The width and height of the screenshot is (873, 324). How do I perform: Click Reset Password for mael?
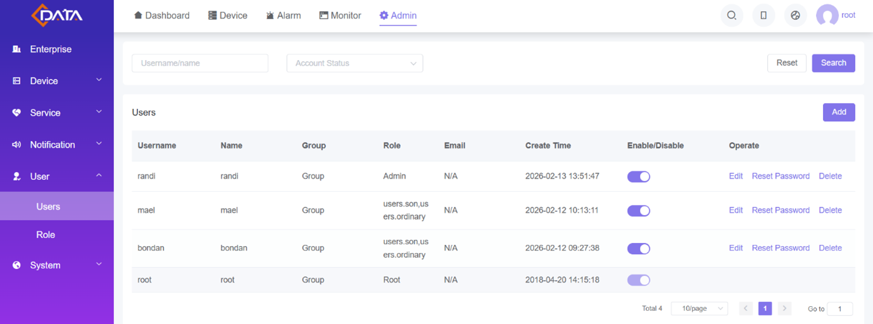click(x=780, y=210)
